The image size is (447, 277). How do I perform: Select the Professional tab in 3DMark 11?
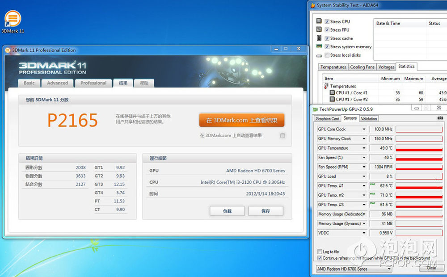point(93,83)
